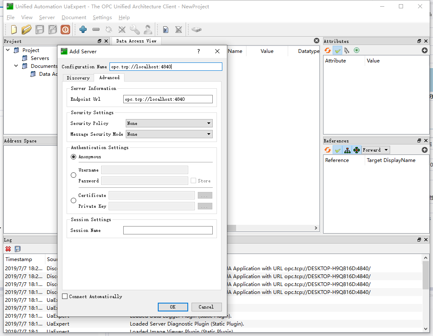Click the New Project document icon in toolbar
Screen dimensions: 433x336
coord(13,29)
